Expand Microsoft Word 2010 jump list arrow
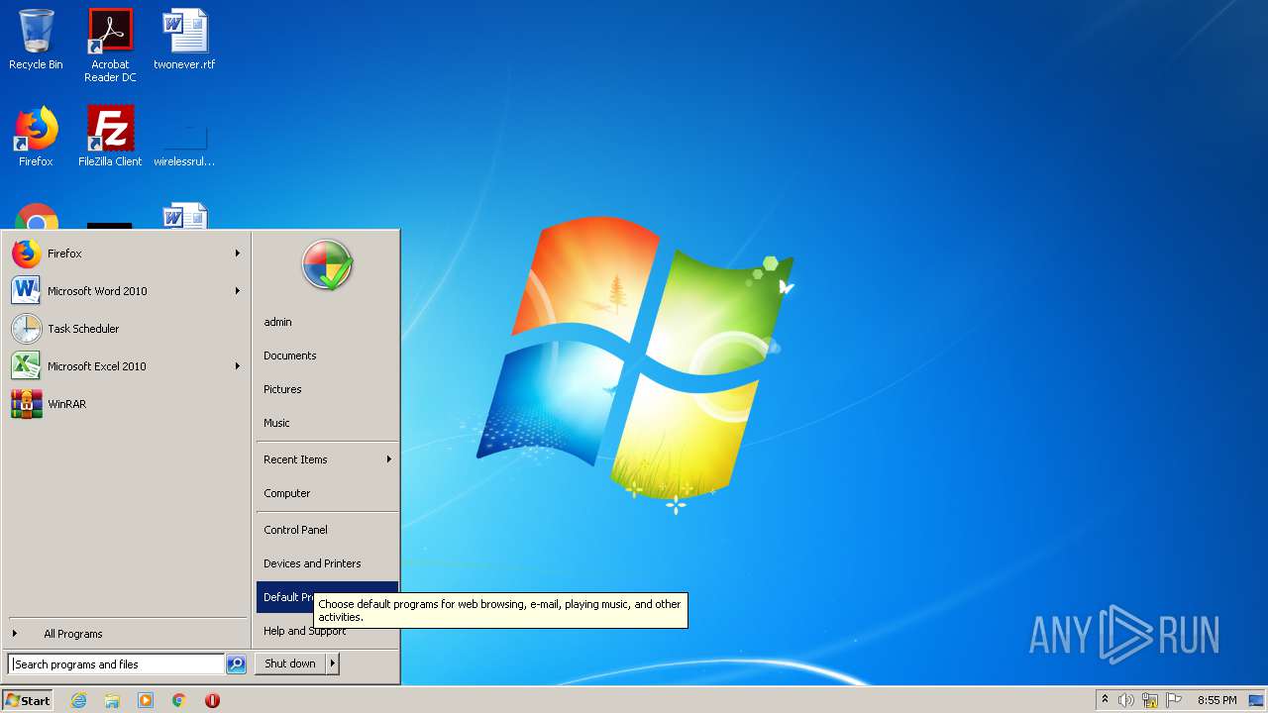This screenshot has width=1268, height=713. coord(238,291)
